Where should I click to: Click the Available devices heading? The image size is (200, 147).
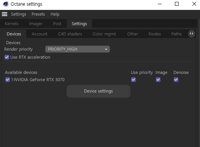(21, 72)
